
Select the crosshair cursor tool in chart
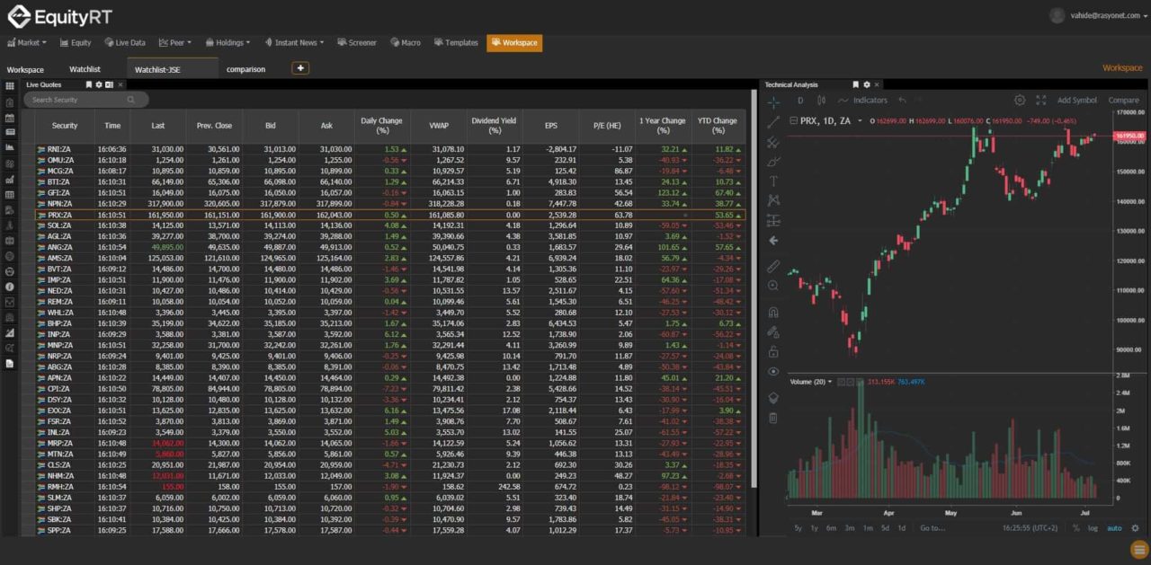tap(773, 102)
